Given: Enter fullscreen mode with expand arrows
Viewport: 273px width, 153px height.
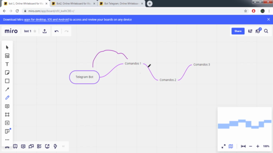Looking at the screenshot, I should [224, 146].
